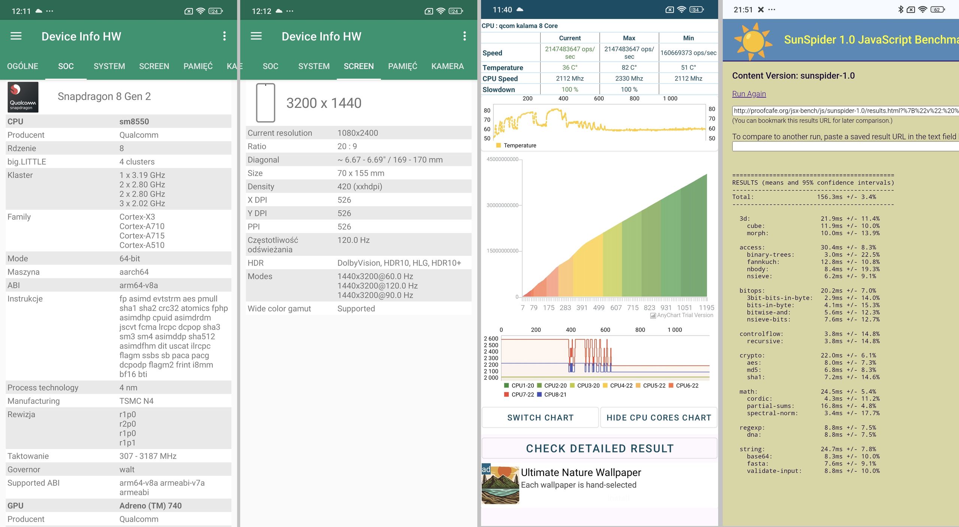Screen dimensions: 959x527
Task: Click the Run Again link
Action: tap(749, 94)
